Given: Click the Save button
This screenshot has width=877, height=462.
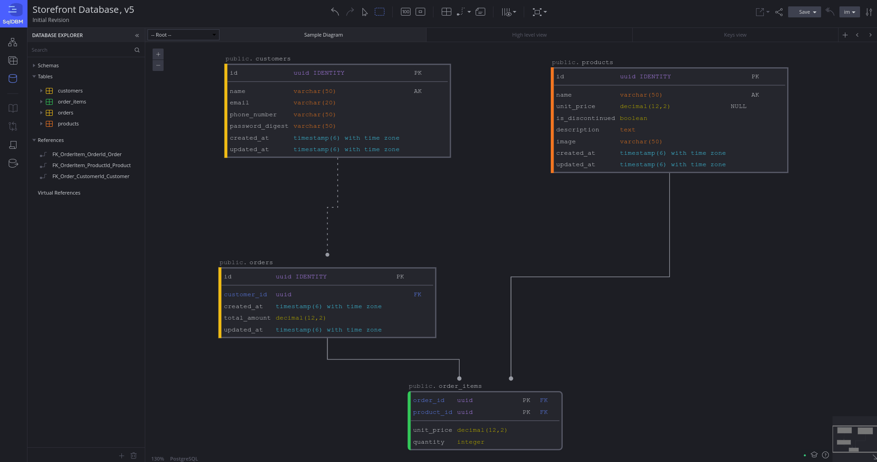Looking at the screenshot, I should (x=802, y=11).
